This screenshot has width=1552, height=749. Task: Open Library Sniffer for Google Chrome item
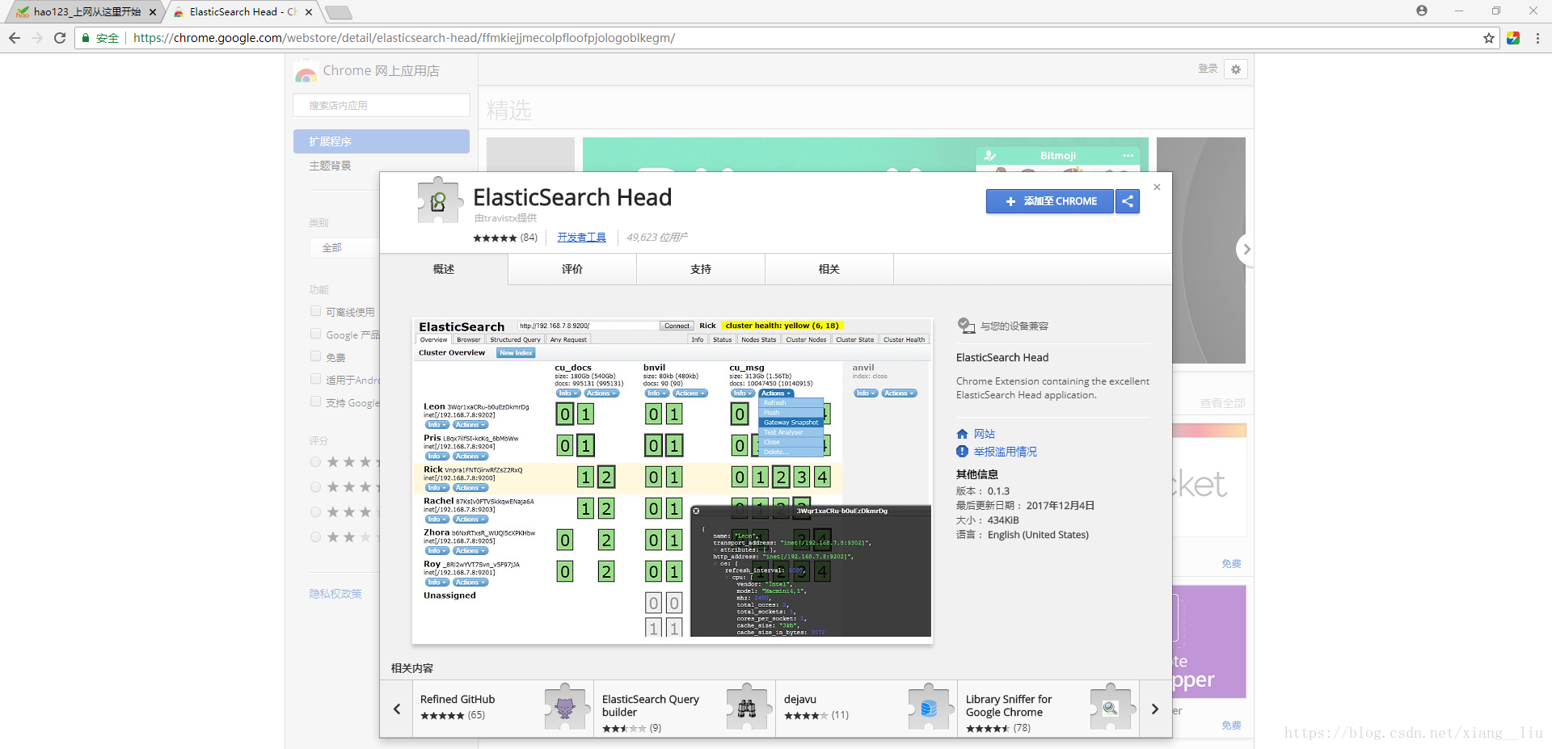(1048, 709)
